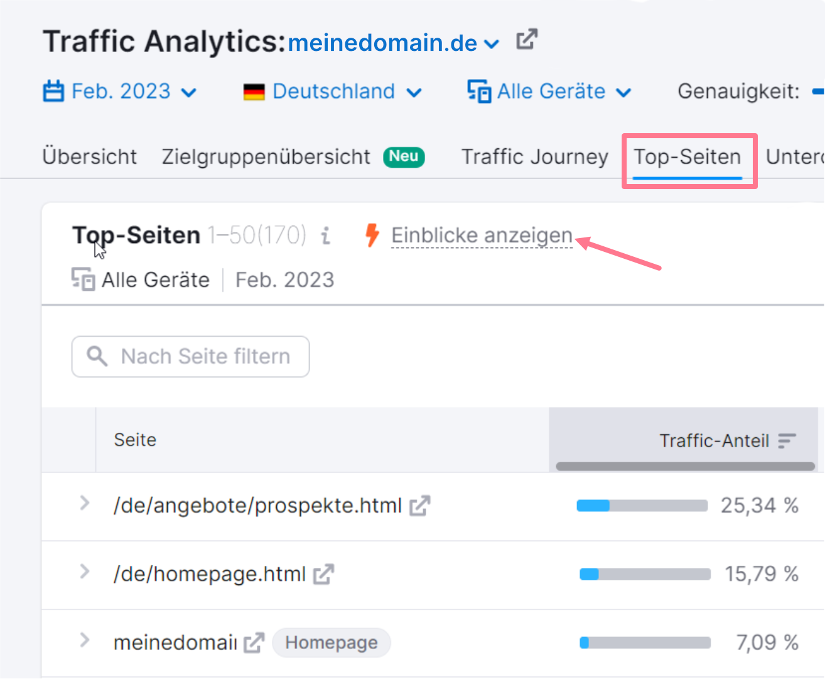Click the Traffic Analytics title text
Screen dimensions: 825x691
pos(164,42)
